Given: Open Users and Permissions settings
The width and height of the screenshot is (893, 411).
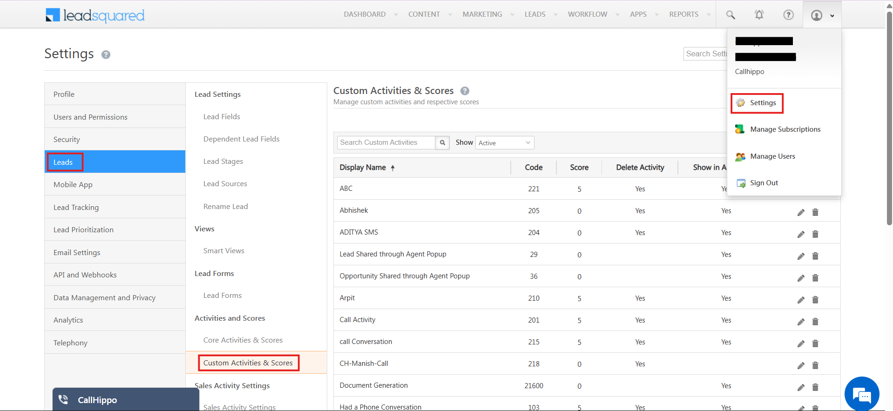Looking at the screenshot, I should [115, 117].
